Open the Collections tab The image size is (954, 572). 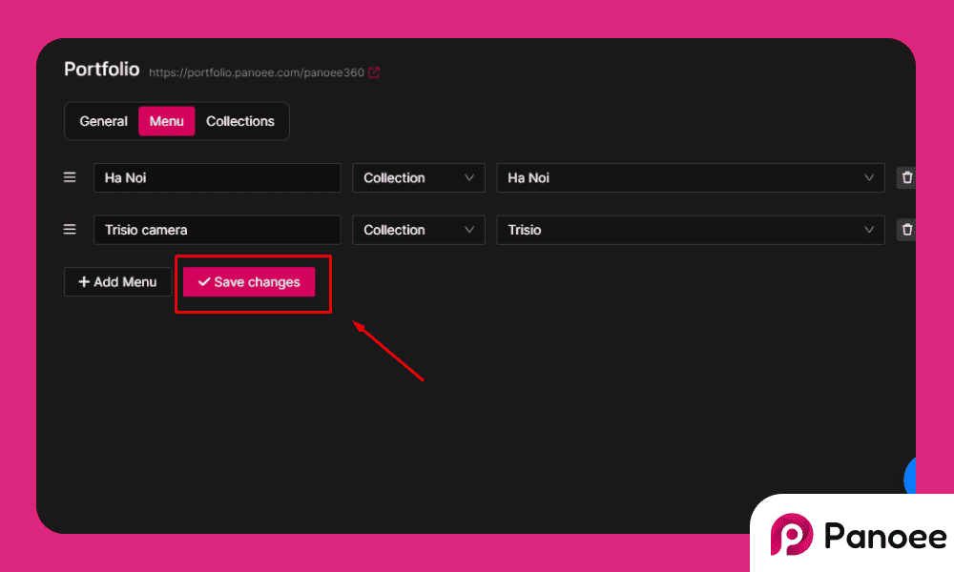coord(240,121)
